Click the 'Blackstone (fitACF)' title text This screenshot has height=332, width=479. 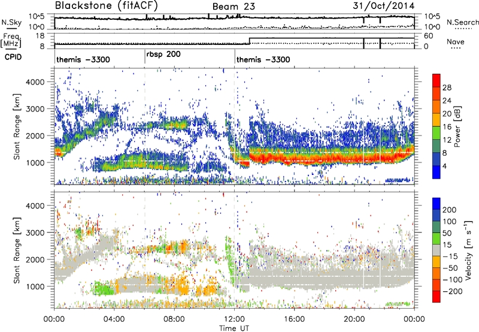coord(106,6)
